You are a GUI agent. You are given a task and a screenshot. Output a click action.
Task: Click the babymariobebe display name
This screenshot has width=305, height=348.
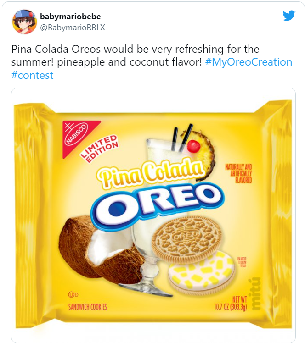coord(70,17)
